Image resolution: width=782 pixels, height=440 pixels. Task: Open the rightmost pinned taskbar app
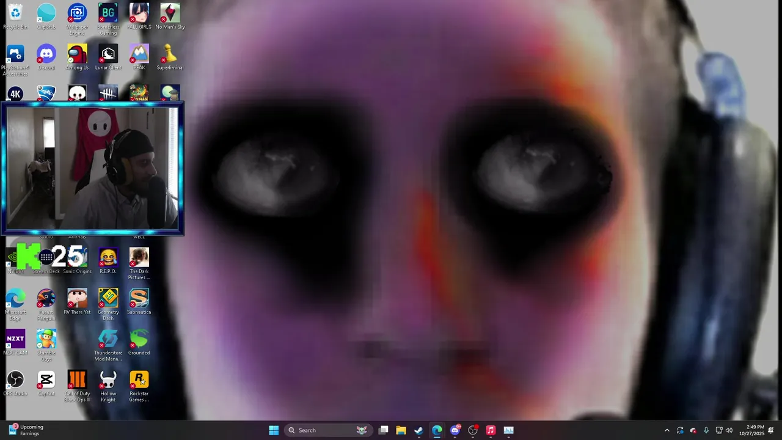point(508,430)
